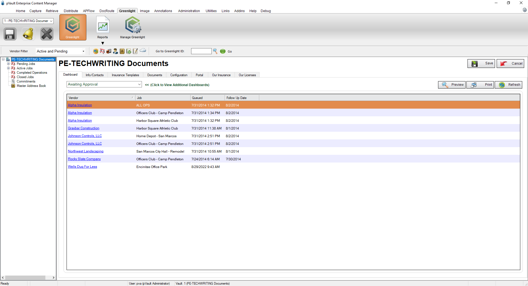Click the Master Address Book tree icon
Screen dimensions: 528x286
13,86
